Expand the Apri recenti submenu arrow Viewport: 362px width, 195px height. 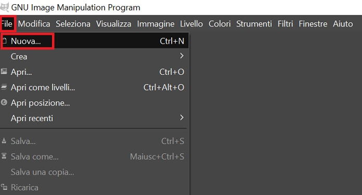tap(182, 118)
